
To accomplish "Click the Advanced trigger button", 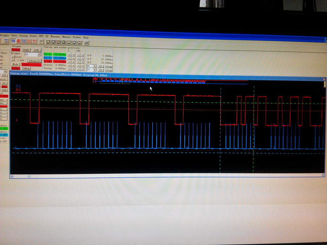I will tap(34, 61).
